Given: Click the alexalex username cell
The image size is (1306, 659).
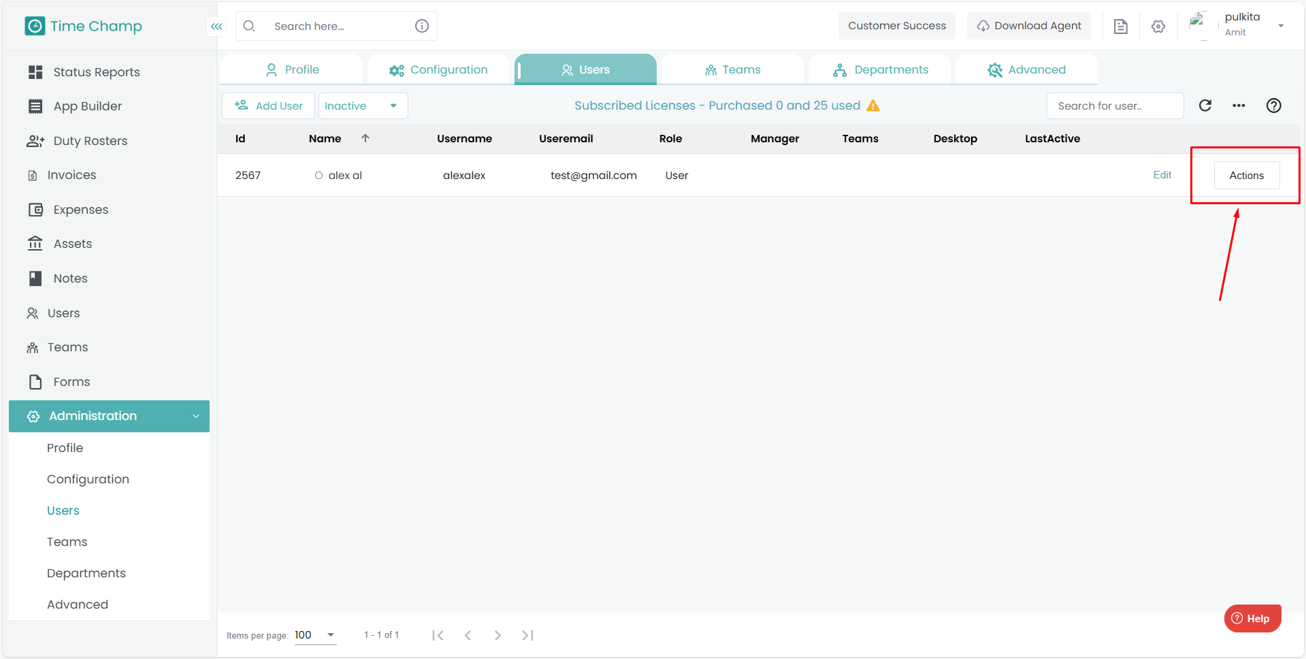Looking at the screenshot, I should click(464, 176).
